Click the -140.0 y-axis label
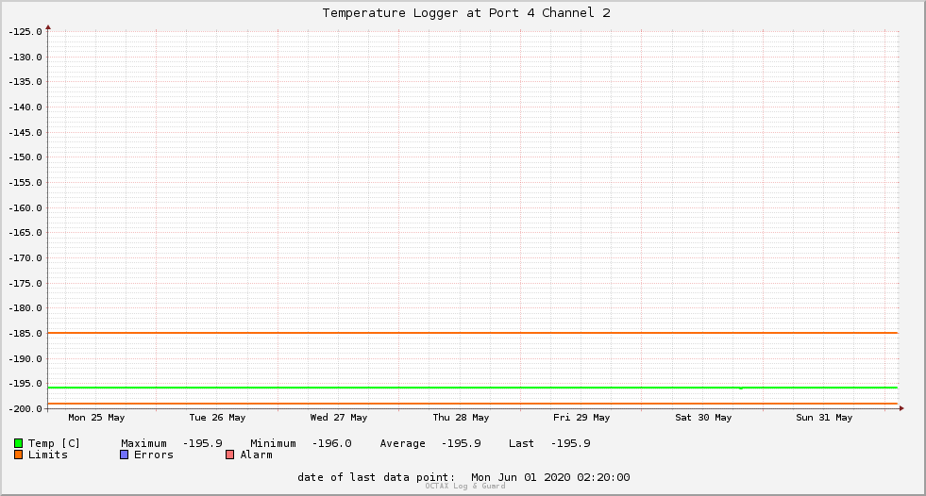The image size is (926, 496). (25, 107)
